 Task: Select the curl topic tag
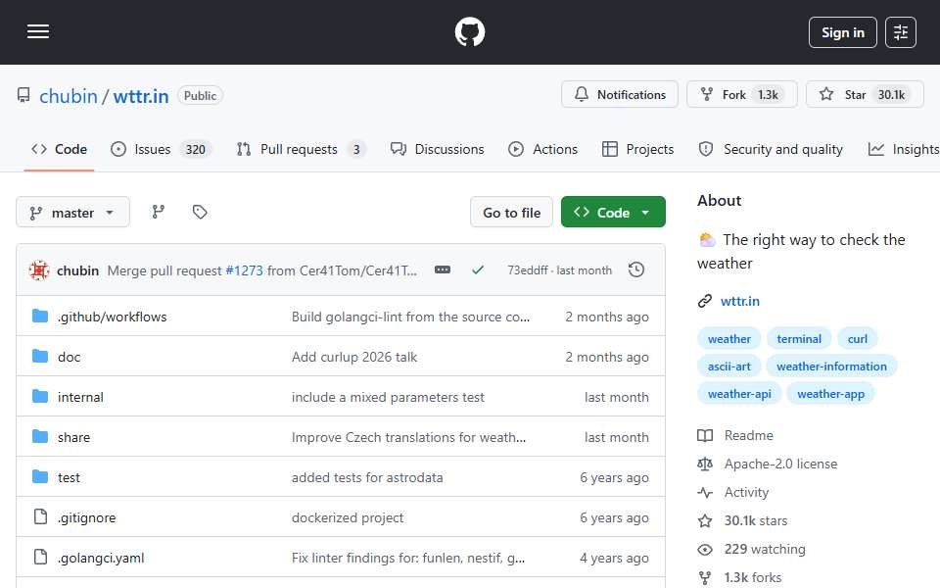pyautogui.click(x=858, y=339)
